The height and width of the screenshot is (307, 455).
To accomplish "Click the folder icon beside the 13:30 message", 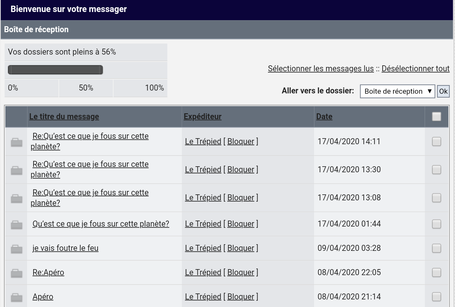I will point(16,170).
